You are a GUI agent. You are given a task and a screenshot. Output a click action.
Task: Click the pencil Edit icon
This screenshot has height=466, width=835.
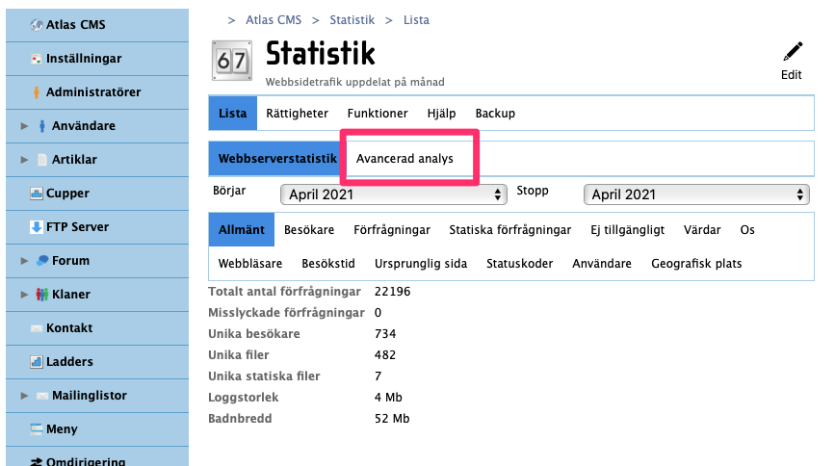pos(792,52)
